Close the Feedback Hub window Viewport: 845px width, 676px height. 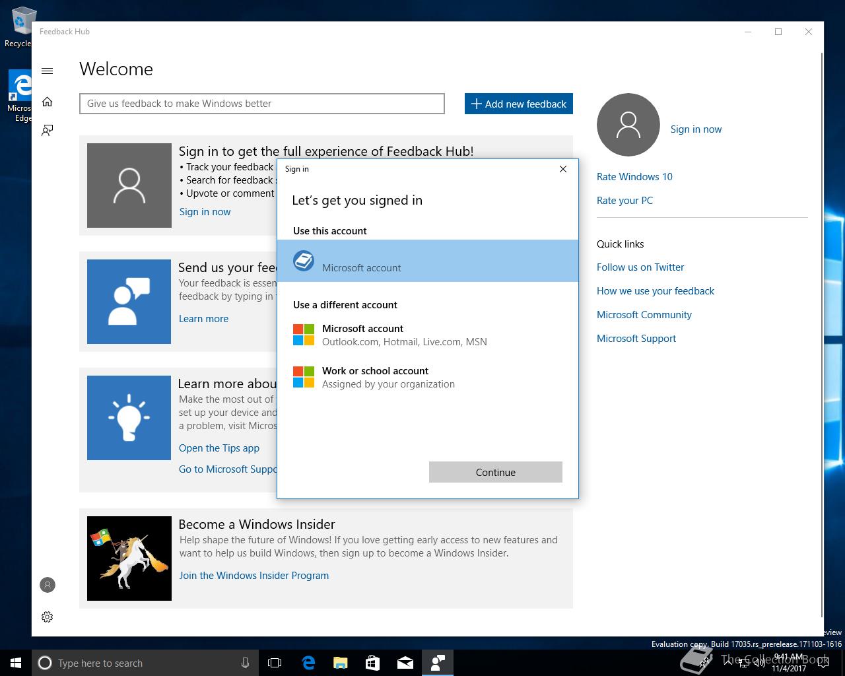pos(809,32)
